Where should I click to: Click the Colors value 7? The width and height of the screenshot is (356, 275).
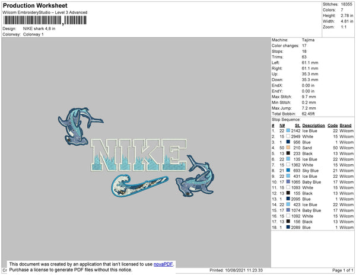coord(342,9)
